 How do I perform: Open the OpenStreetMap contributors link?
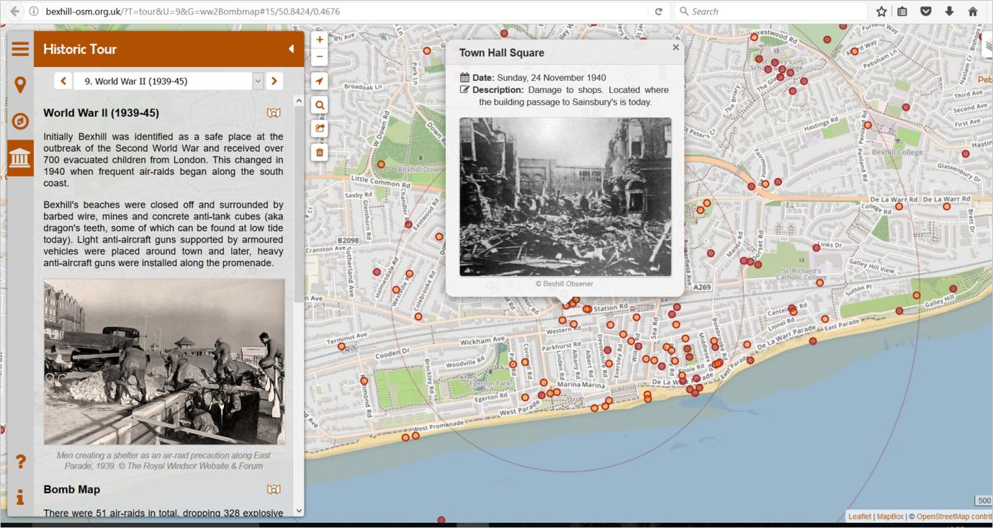click(x=952, y=516)
